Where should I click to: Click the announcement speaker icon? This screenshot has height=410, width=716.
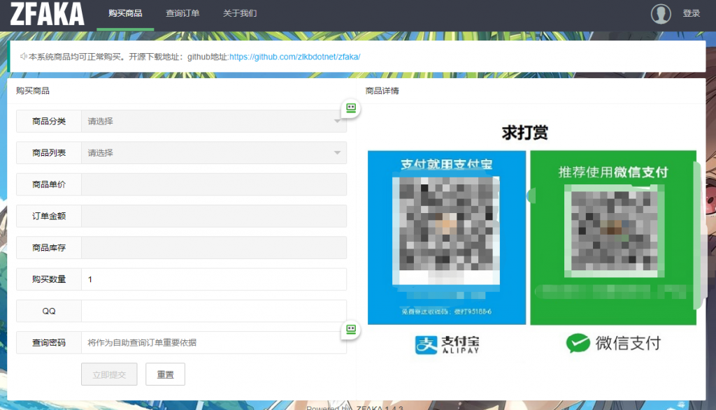(23, 57)
